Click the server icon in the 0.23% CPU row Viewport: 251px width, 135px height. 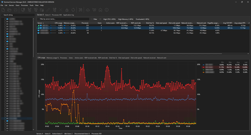(38, 30)
